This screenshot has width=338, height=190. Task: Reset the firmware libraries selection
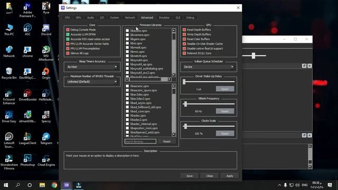coord(167,141)
